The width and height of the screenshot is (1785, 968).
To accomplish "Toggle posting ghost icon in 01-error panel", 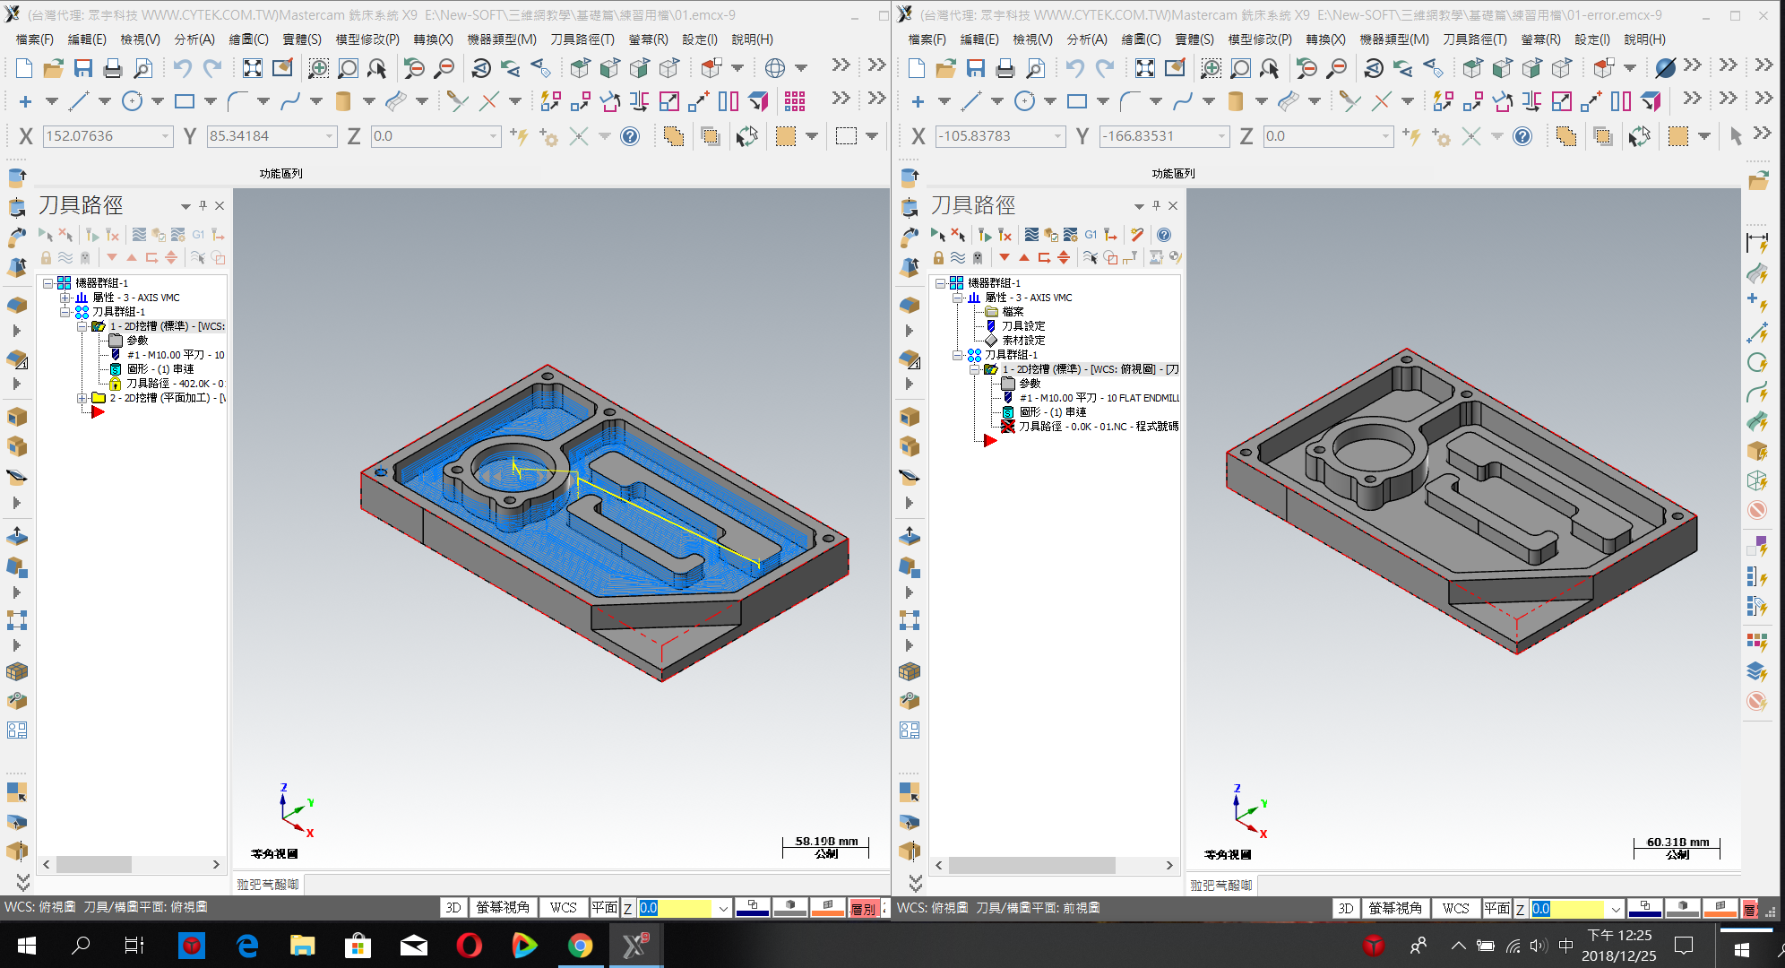I will pos(978,258).
